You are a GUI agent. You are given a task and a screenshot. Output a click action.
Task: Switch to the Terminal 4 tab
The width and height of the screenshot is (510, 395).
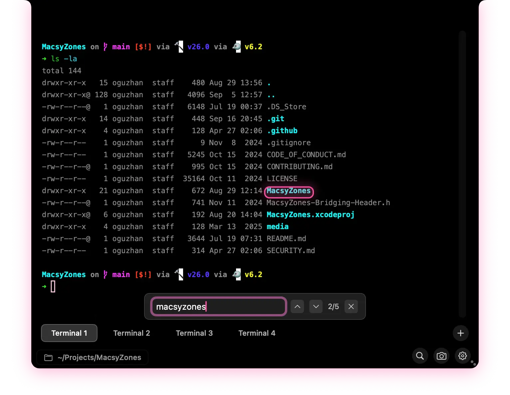tap(257, 333)
